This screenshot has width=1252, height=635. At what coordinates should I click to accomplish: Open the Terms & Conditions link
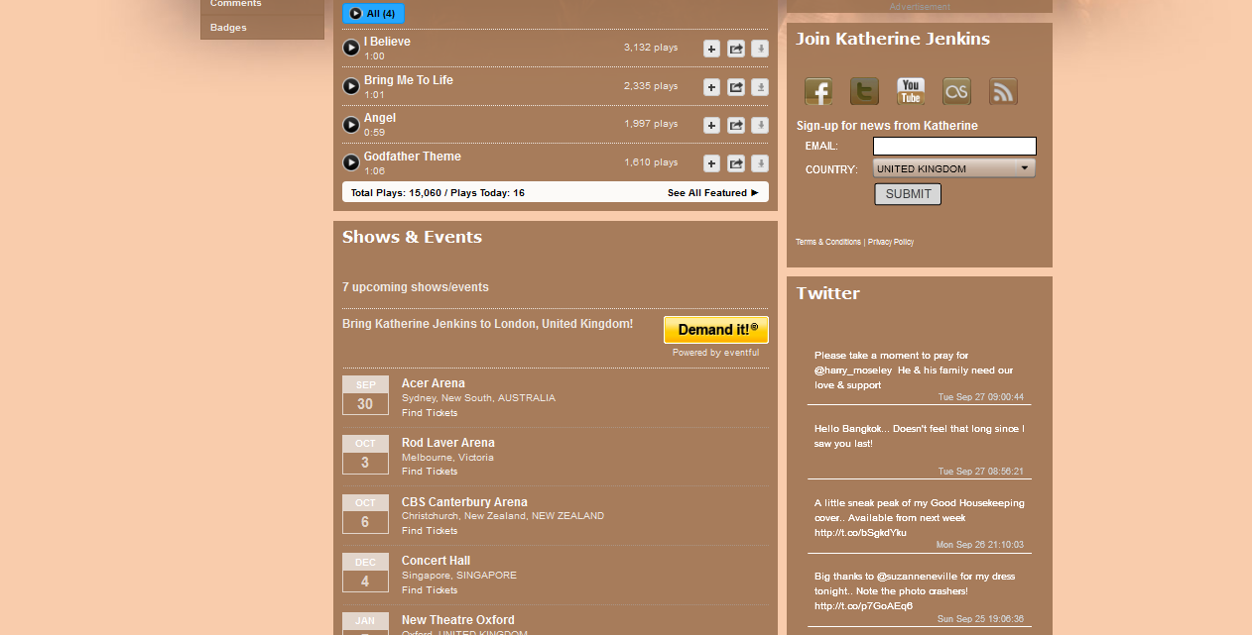point(828,242)
